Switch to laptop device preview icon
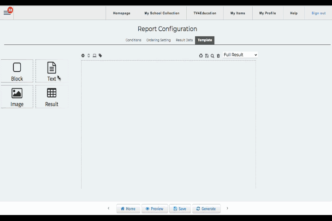Screen dimensions: 332x221 pyautogui.click(x=95, y=56)
